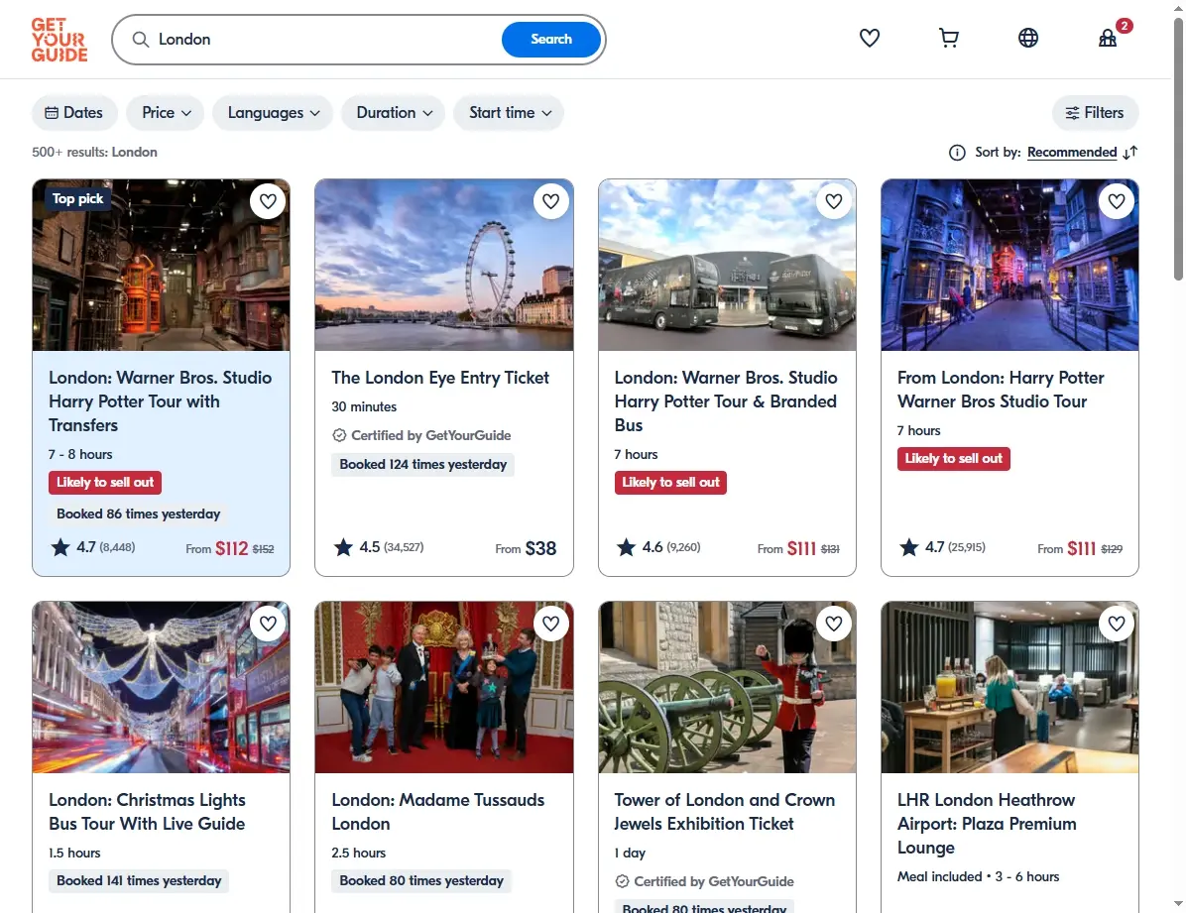Viewport: 1186px width, 913px height.
Task: Favorite Tower of London Crown Jewels card
Action: coord(834,624)
